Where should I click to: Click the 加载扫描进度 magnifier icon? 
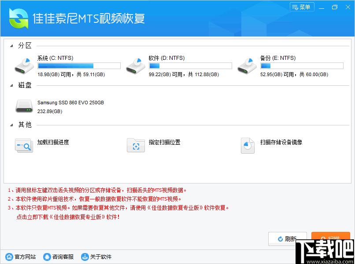coord(24,146)
